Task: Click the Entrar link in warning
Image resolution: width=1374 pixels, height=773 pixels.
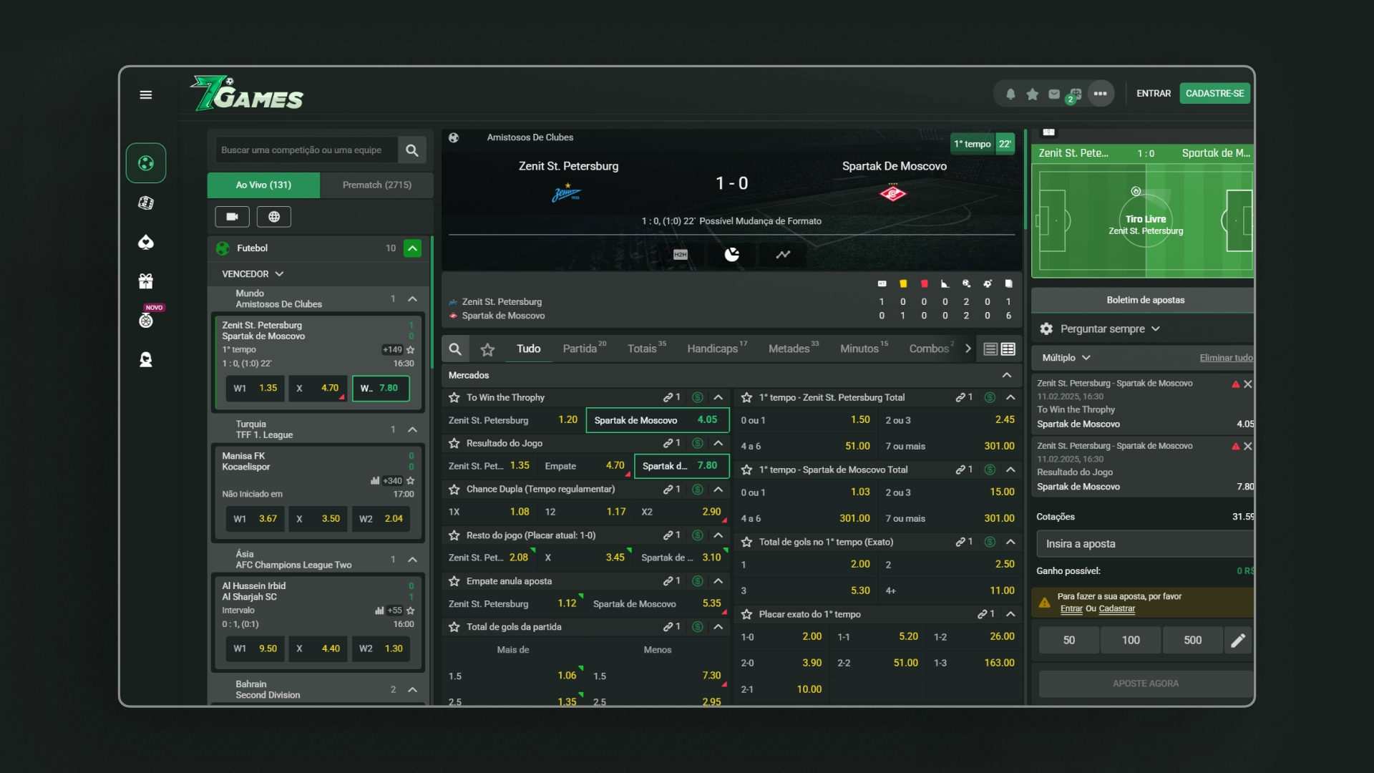Action: coord(1071,609)
